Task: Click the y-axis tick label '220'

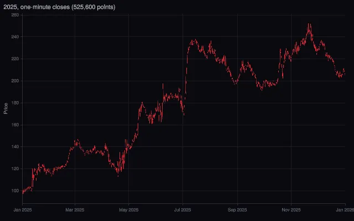Action: pos(15,59)
